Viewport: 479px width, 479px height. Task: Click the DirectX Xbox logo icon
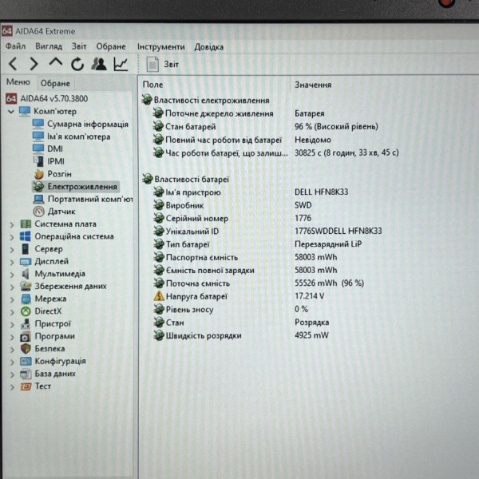[26, 311]
